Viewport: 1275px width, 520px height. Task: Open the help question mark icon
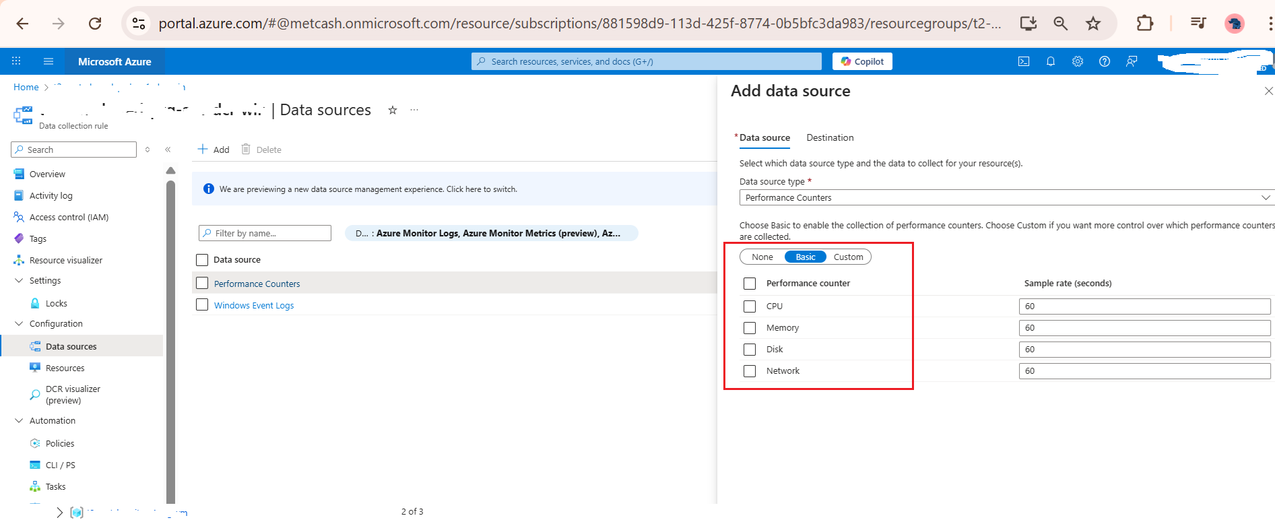point(1105,61)
